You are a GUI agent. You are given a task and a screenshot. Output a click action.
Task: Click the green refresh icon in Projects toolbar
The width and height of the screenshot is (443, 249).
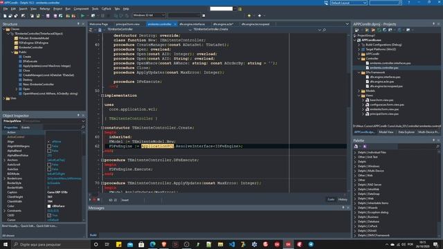tap(379, 30)
